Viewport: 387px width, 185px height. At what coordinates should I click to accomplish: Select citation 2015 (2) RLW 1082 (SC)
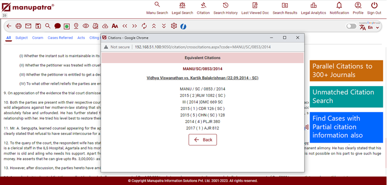click(202, 95)
